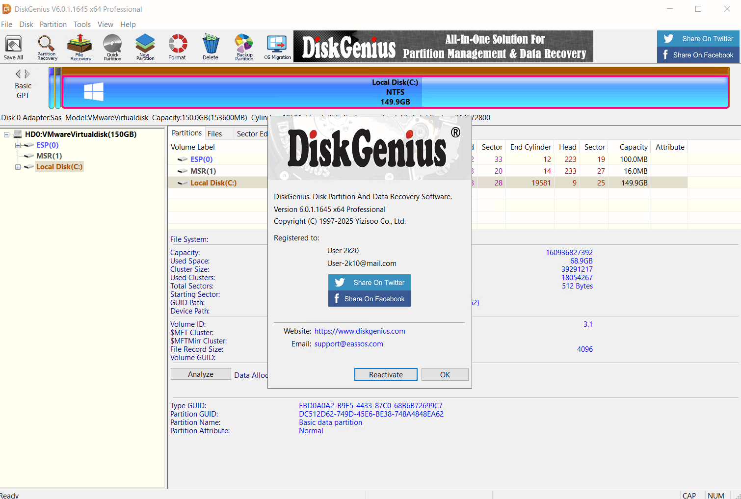This screenshot has height=499, width=741.
Task: Open the View menu
Action: pos(105,25)
